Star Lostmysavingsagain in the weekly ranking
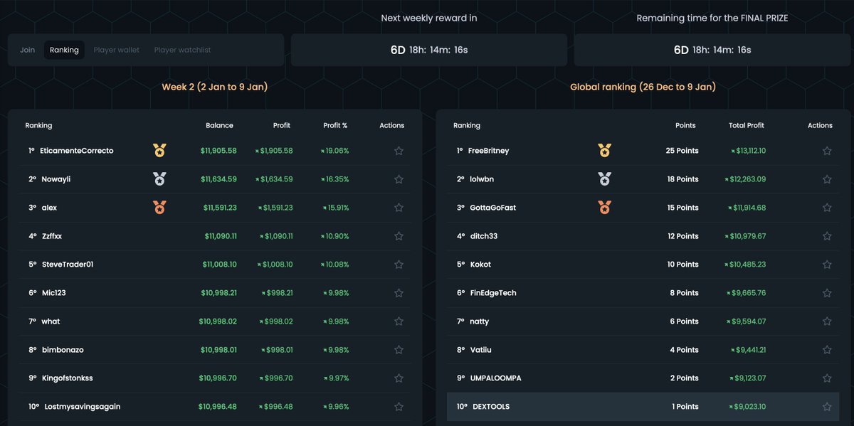This screenshot has width=854, height=426. coord(399,407)
